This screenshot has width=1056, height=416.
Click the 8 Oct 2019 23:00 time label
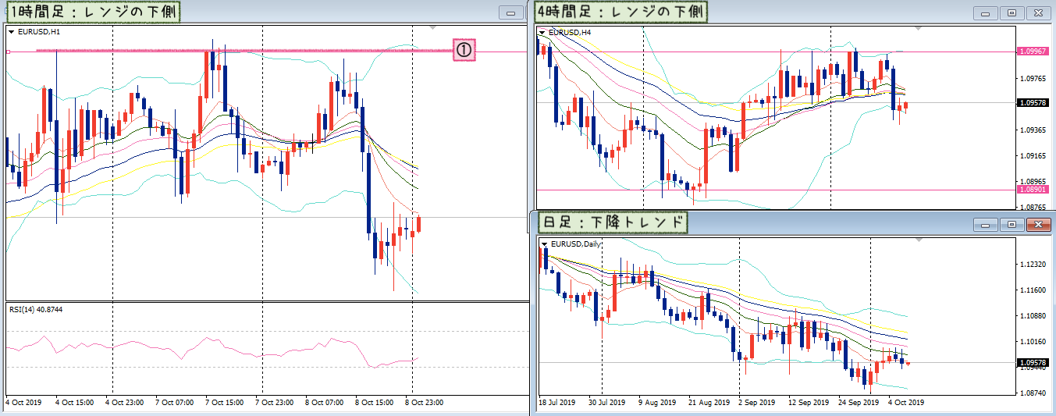[423, 403]
